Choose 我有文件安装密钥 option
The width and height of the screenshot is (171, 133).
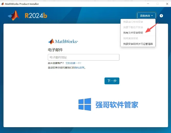(133, 33)
